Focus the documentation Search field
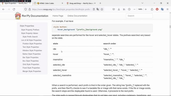 click(x=139, y=16)
